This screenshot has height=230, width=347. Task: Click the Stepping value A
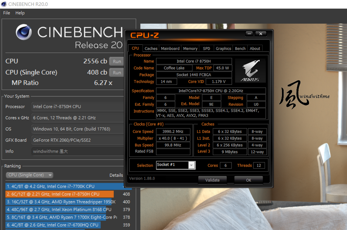point(256,98)
